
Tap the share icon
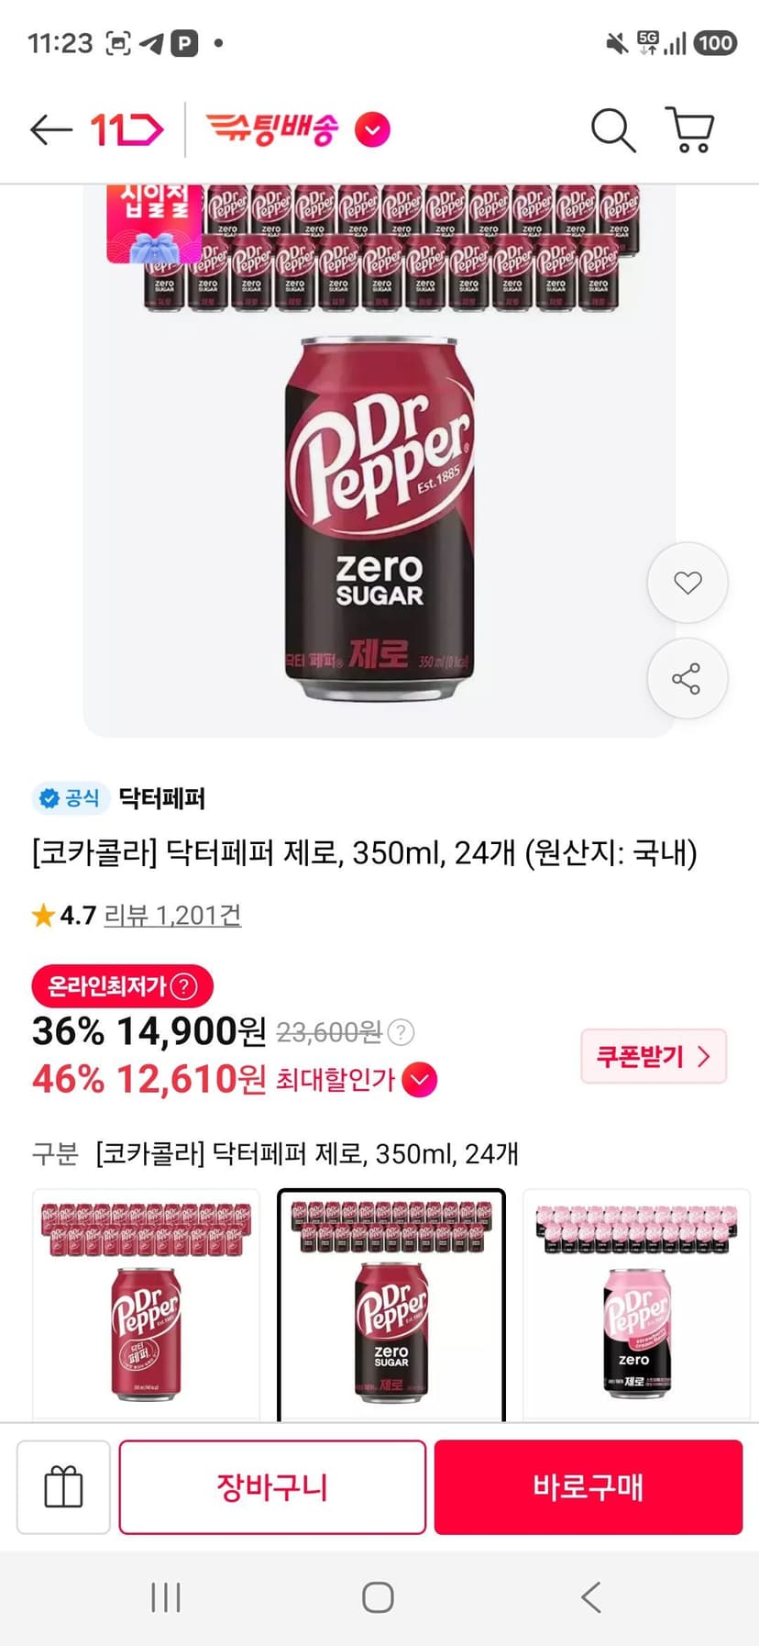[x=687, y=678]
